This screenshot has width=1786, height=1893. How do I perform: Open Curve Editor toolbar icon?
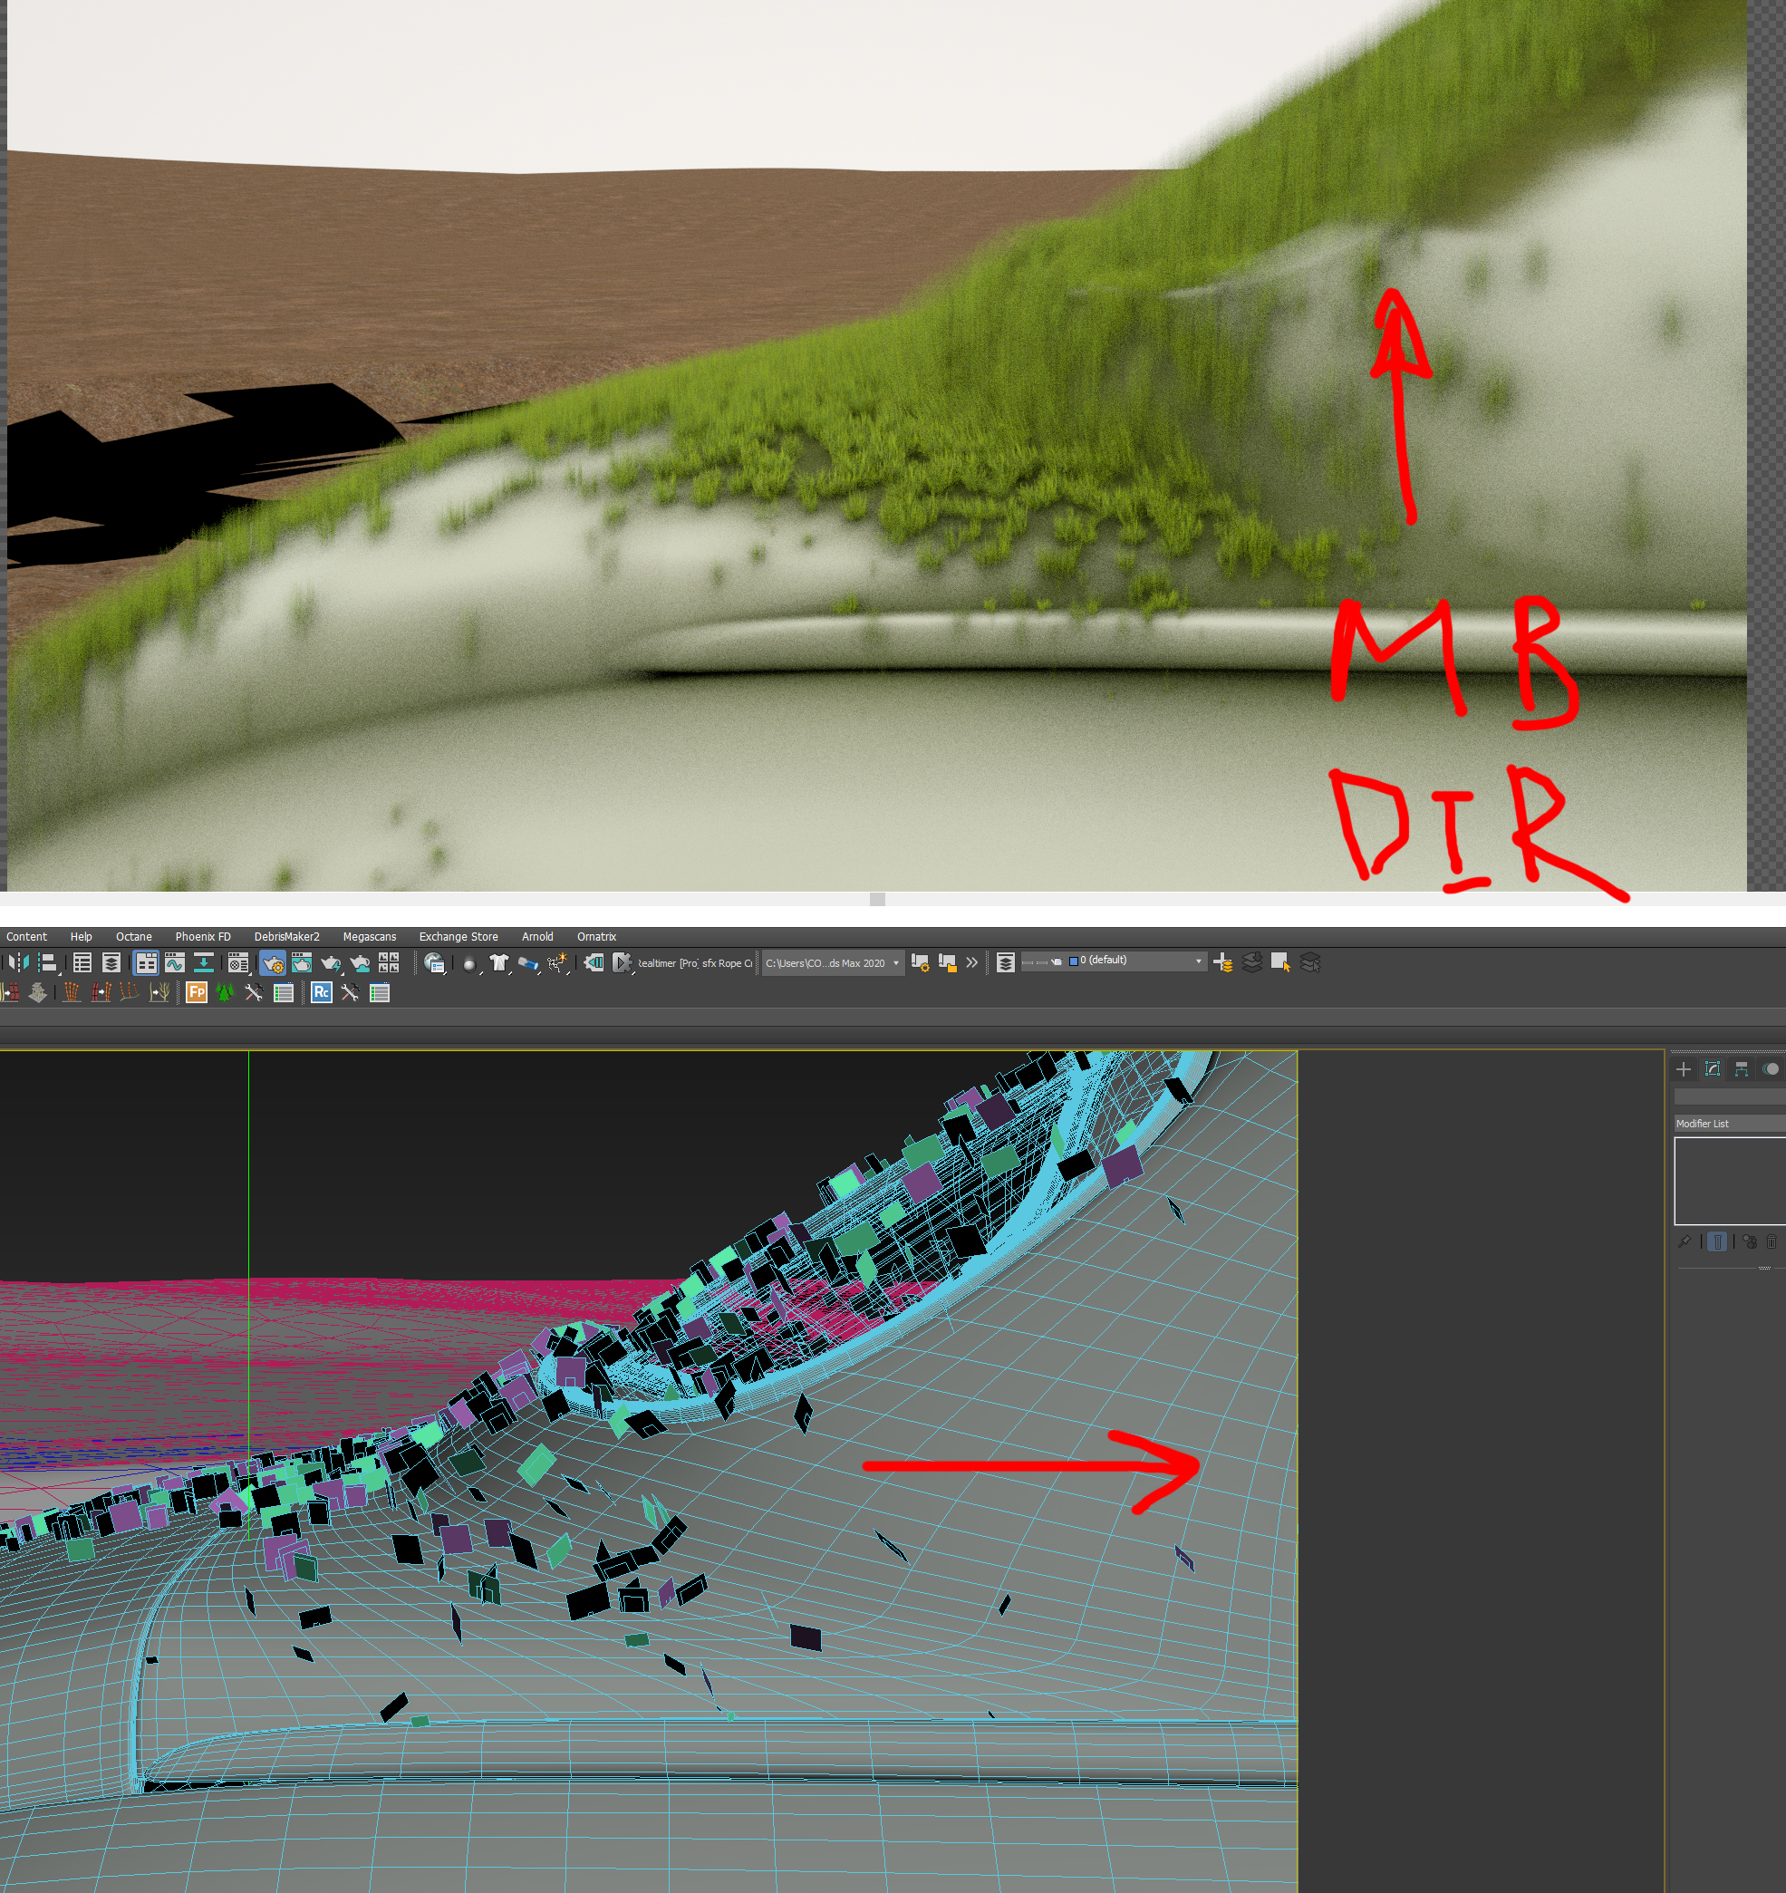pyautogui.click(x=174, y=962)
